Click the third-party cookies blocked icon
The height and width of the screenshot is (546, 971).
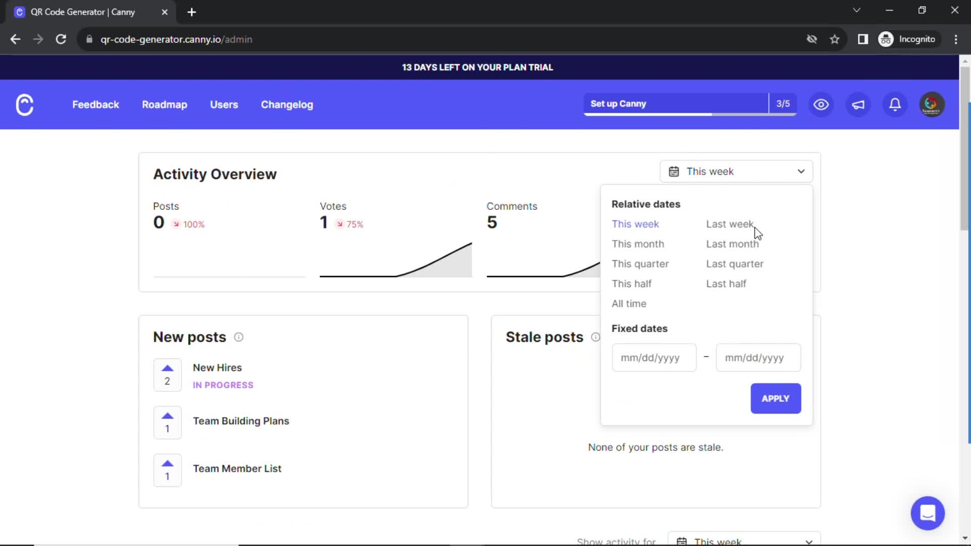pos(812,39)
